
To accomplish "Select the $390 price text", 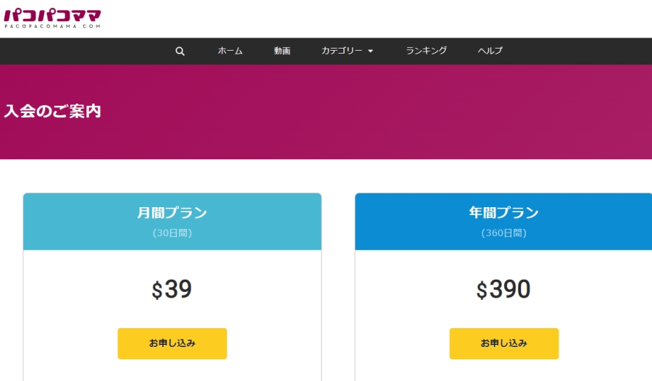I will [x=503, y=290].
